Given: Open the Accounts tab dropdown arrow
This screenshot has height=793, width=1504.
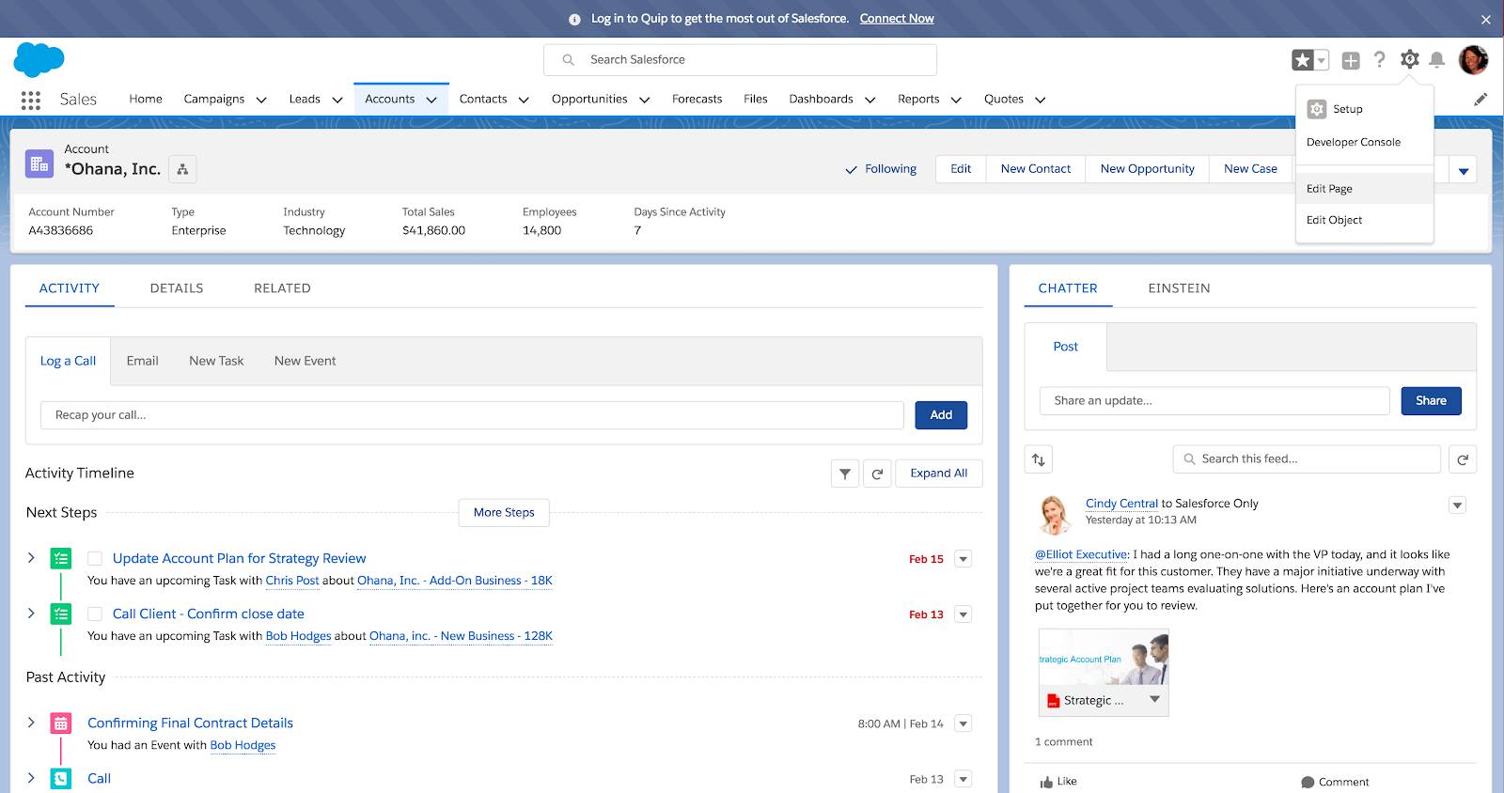Looking at the screenshot, I should pos(431,100).
